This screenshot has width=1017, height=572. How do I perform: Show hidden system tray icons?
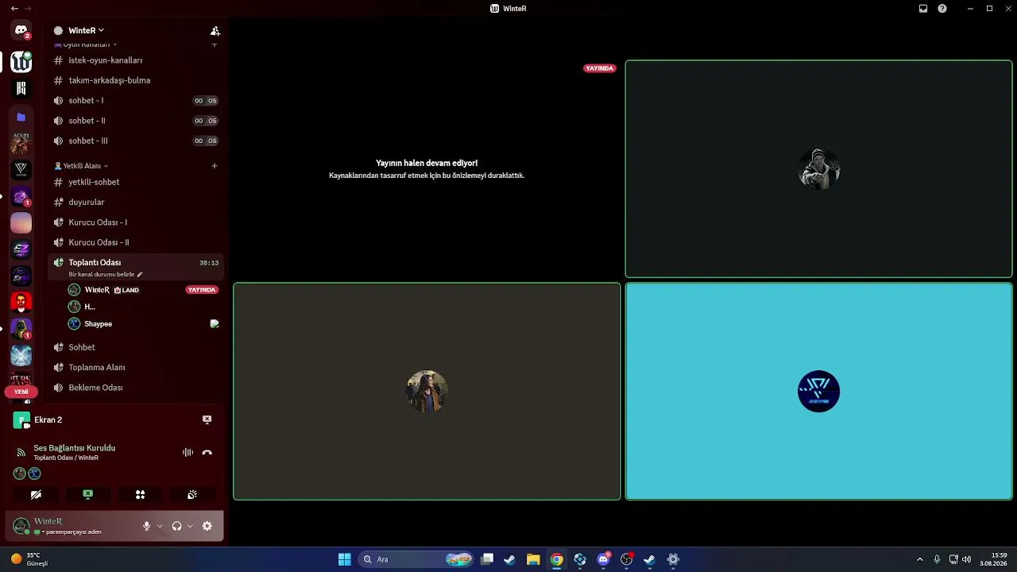pyautogui.click(x=920, y=559)
